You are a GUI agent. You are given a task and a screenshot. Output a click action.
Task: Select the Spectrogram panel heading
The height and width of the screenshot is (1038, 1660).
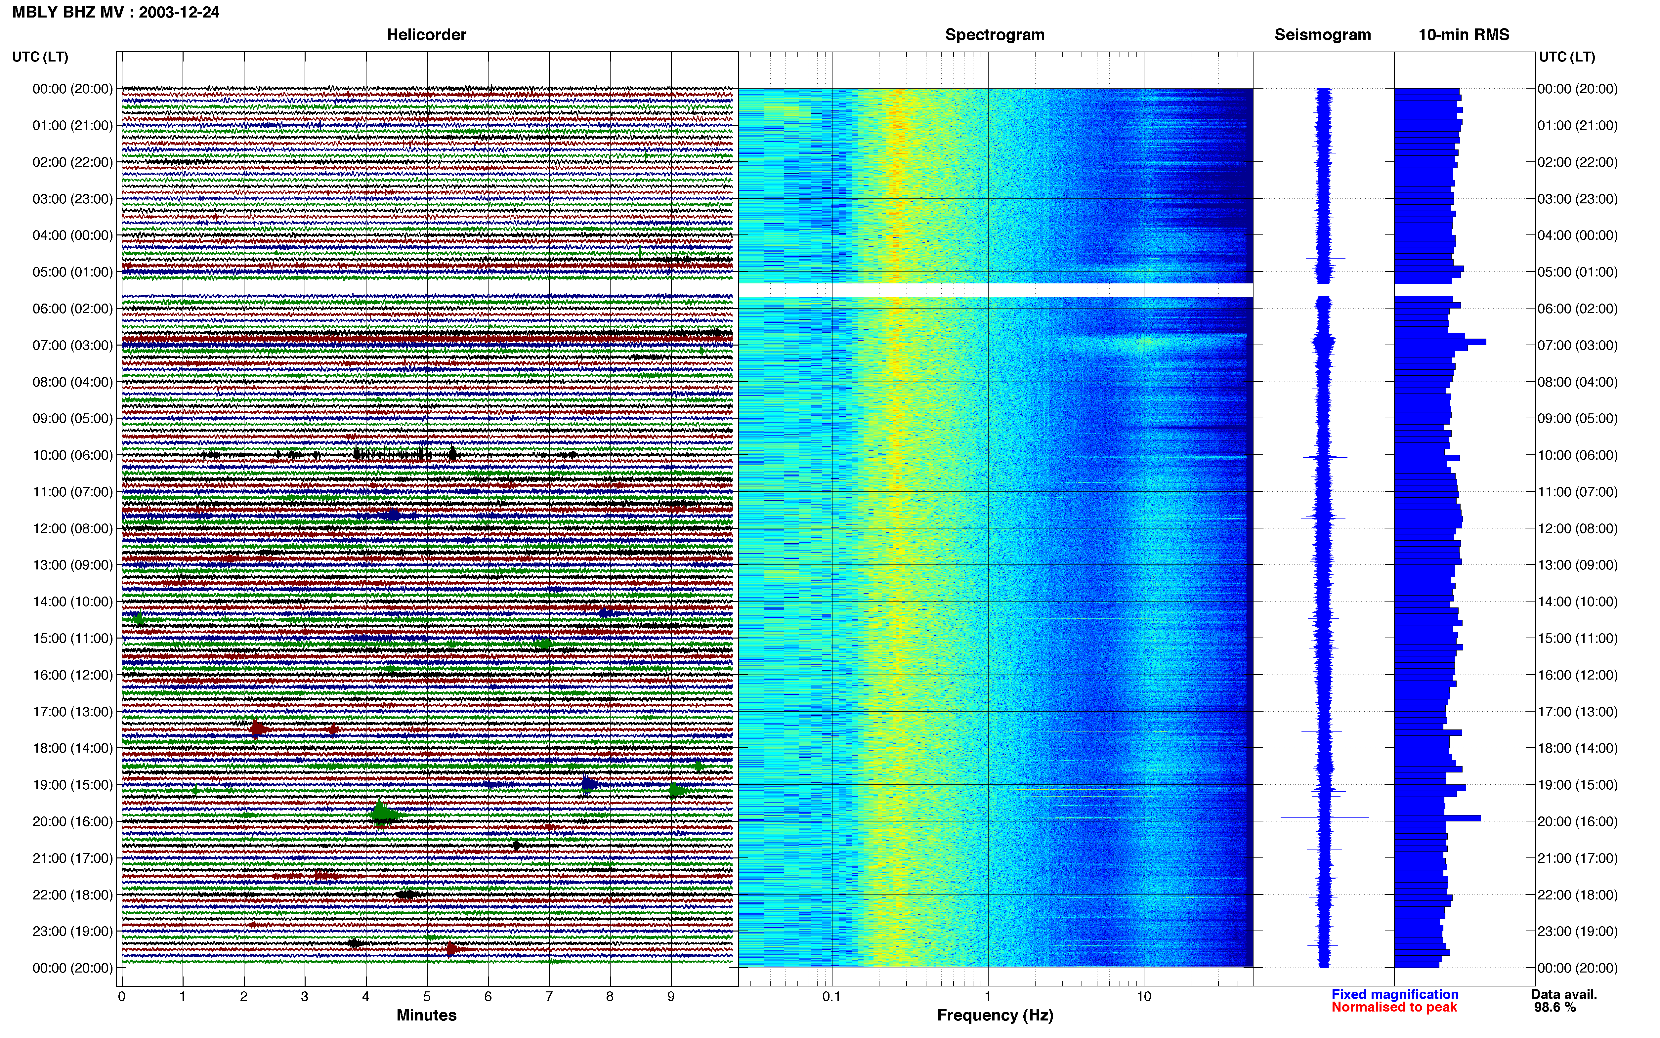point(995,35)
